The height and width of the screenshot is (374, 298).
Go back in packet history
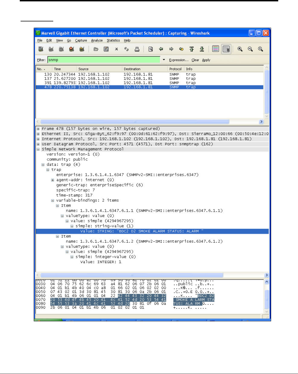pyautogui.click(x=161, y=49)
